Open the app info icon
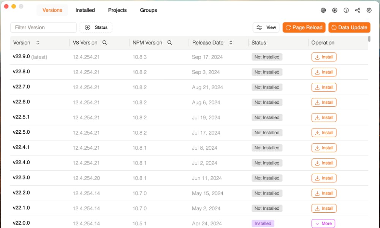This screenshot has height=228, width=380. pyautogui.click(x=346, y=10)
